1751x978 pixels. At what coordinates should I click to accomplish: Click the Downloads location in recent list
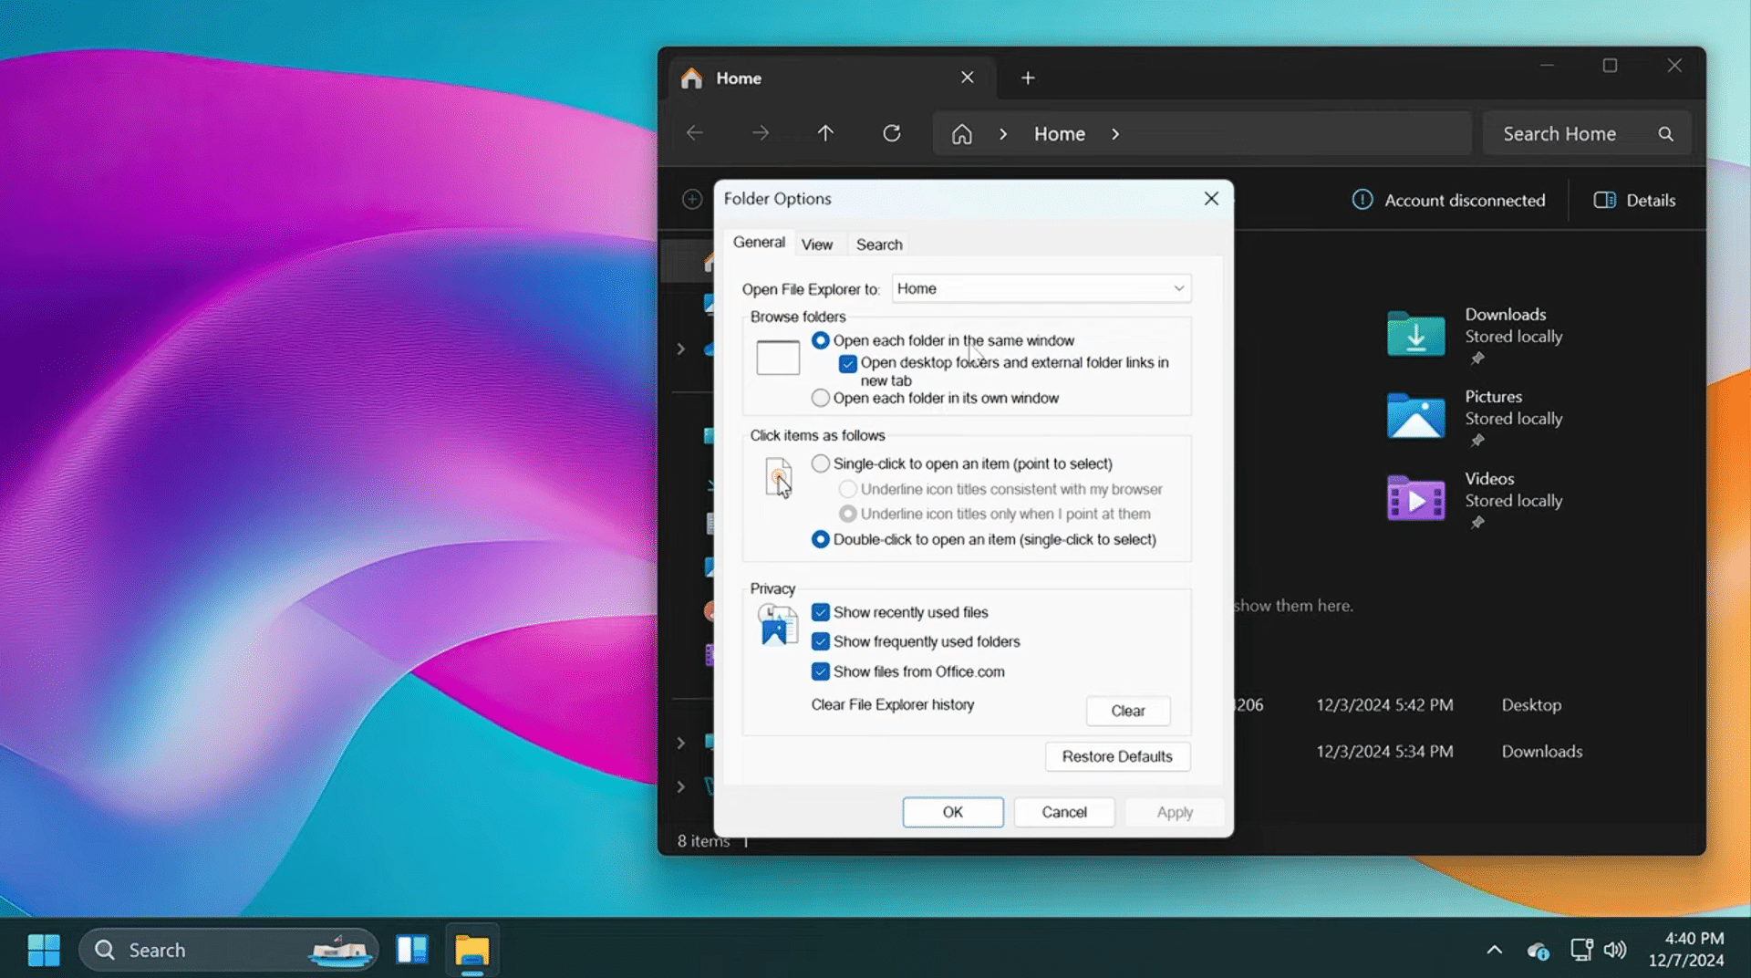1542,752
